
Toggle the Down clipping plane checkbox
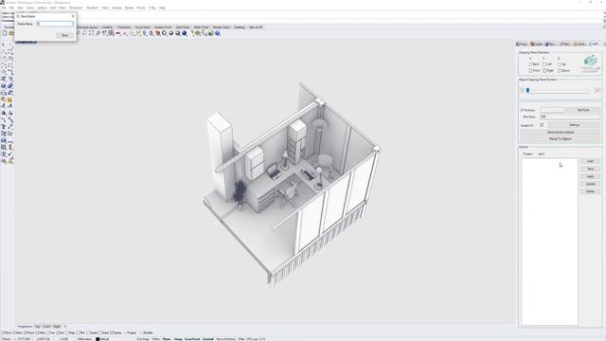point(560,71)
